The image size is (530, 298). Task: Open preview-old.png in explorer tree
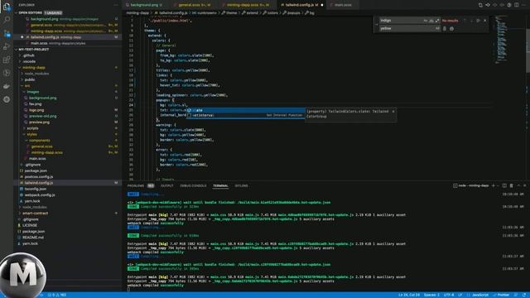click(x=42, y=116)
